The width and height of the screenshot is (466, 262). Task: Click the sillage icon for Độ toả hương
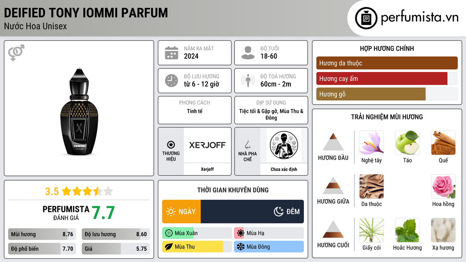coord(248,81)
